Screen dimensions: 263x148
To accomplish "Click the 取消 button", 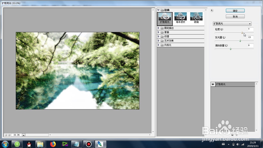I will click(x=235, y=17).
